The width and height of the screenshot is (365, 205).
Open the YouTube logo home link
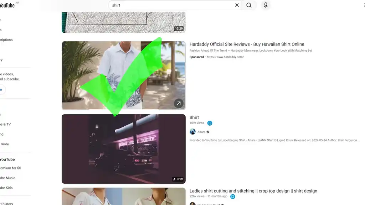(7, 5)
